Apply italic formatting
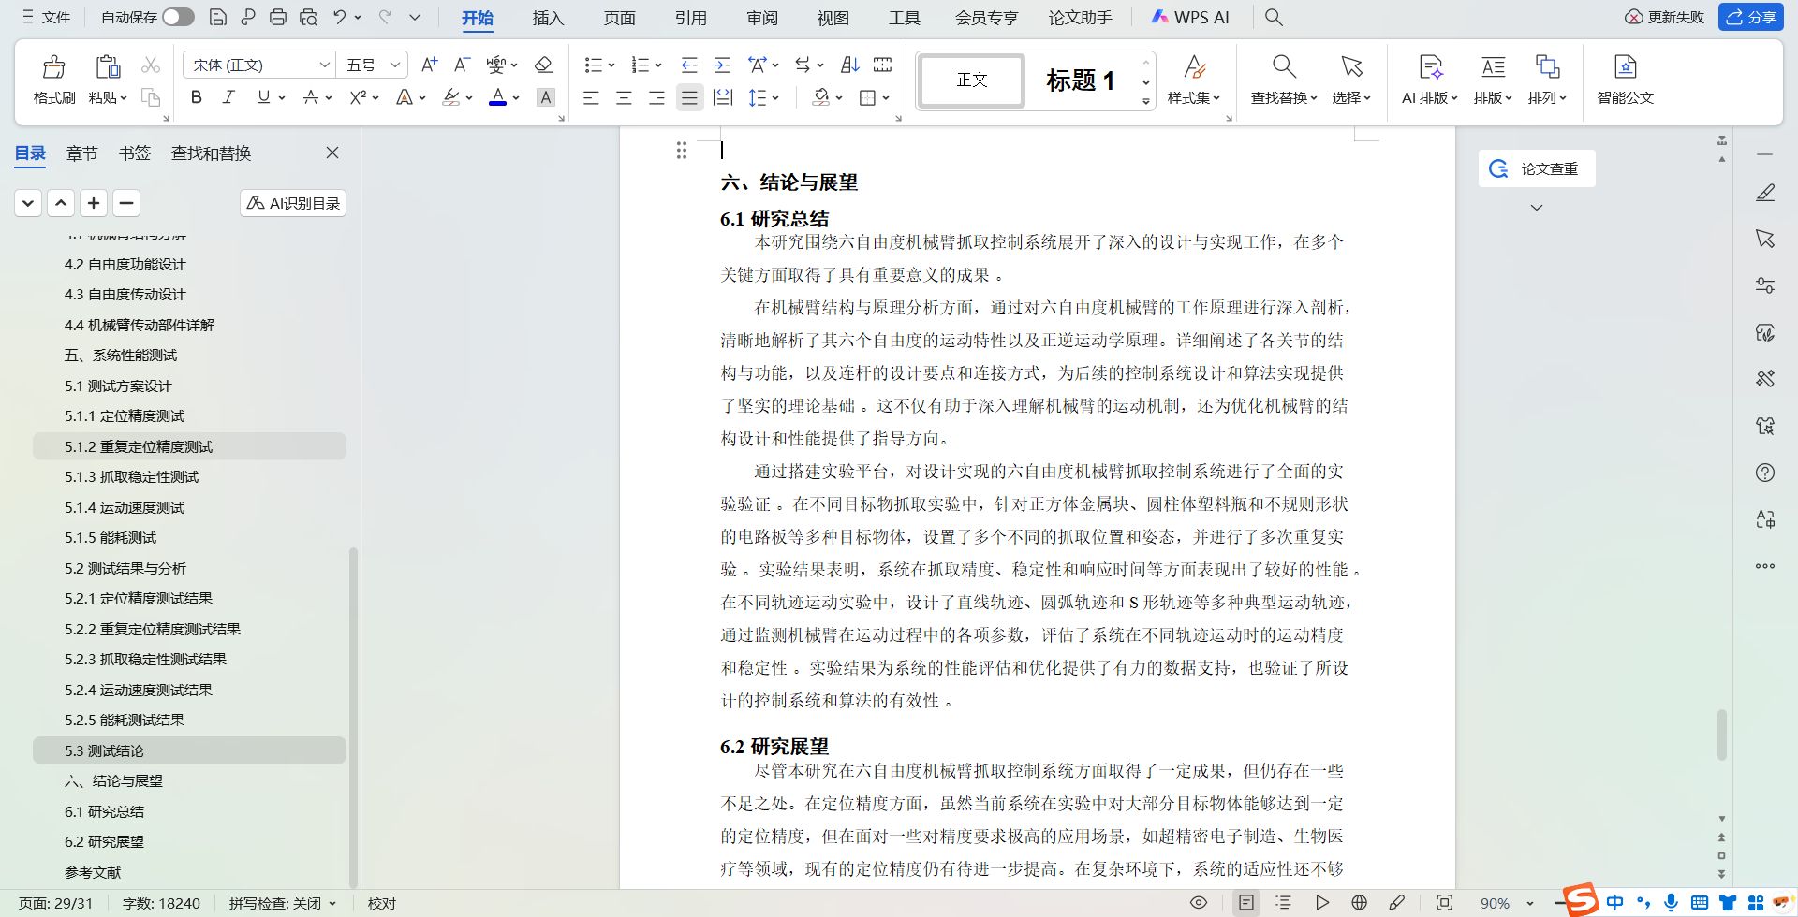Image resolution: width=1798 pixels, height=917 pixels. (228, 97)
